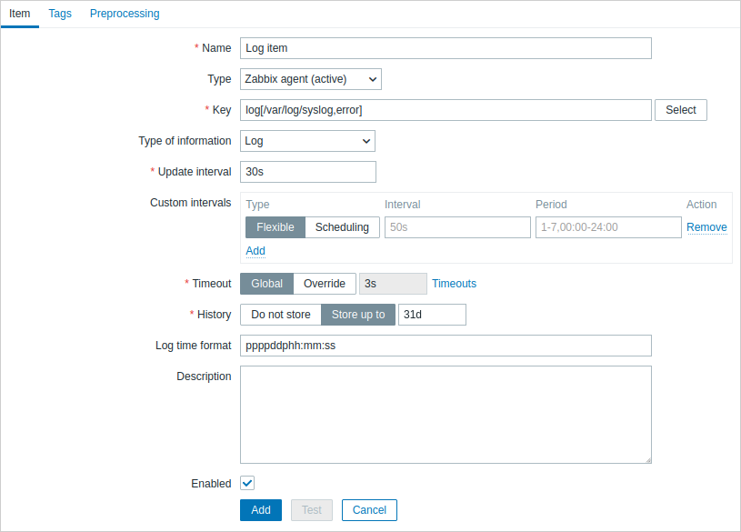Select the Item tab
Screen dimensions: 741x532
(20, 14)
